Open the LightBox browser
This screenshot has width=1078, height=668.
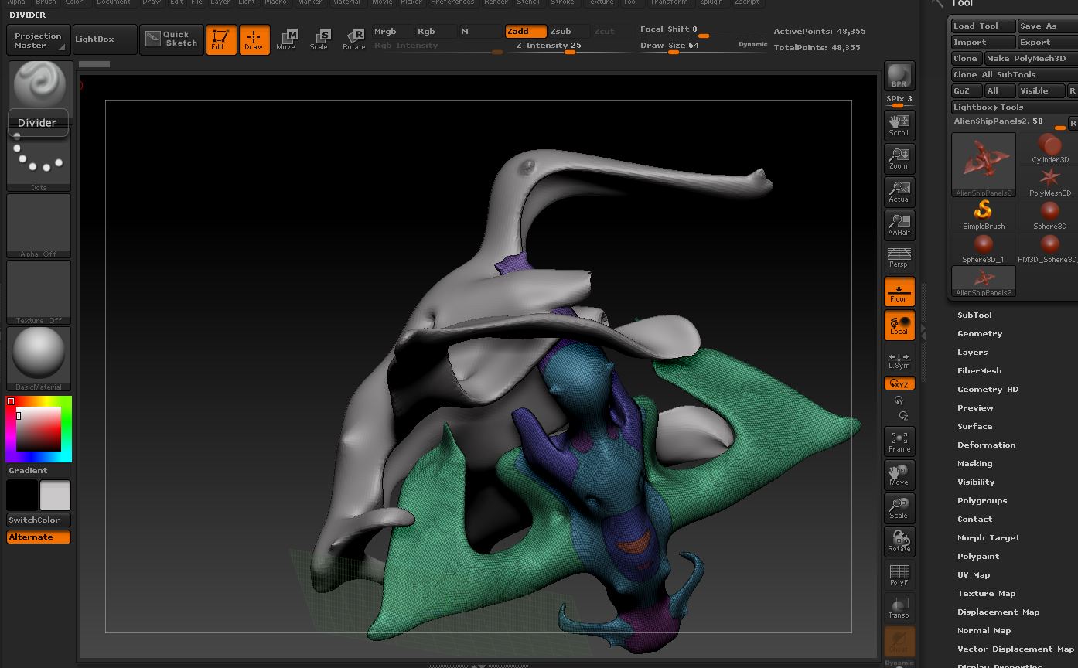tap(104, 39)
